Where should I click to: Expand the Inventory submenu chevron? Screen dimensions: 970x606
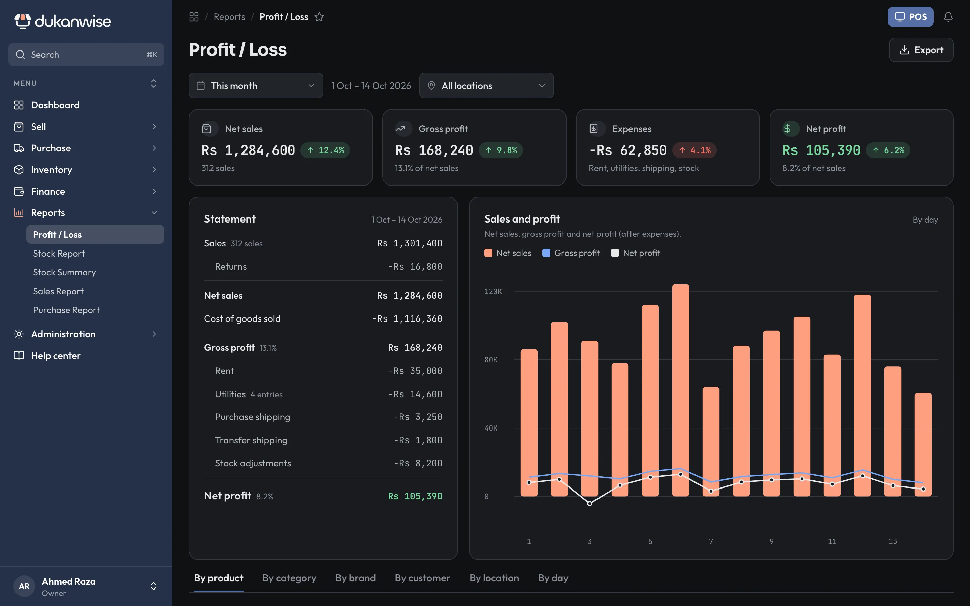(x=154, y=170)
